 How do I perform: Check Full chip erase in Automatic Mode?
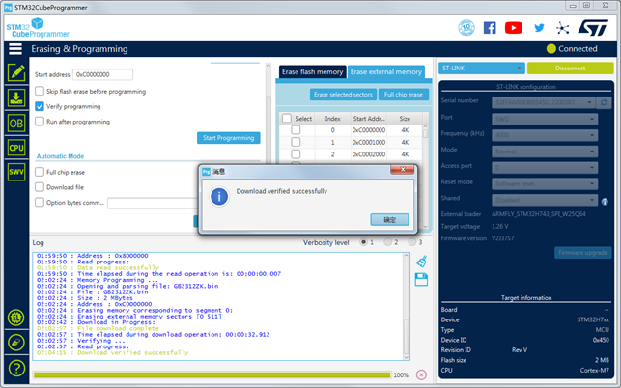(40, 172)
